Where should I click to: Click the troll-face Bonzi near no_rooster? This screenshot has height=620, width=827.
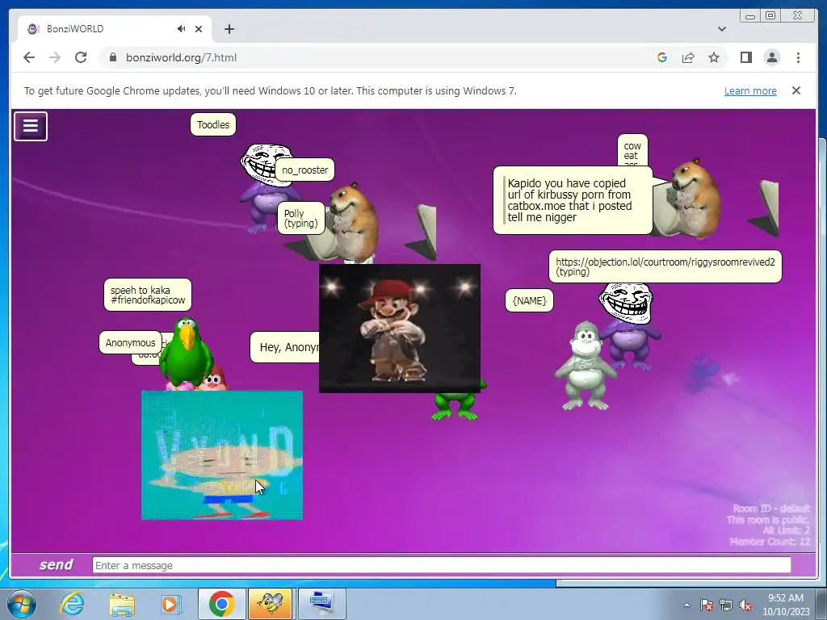(x=264, y=195)
